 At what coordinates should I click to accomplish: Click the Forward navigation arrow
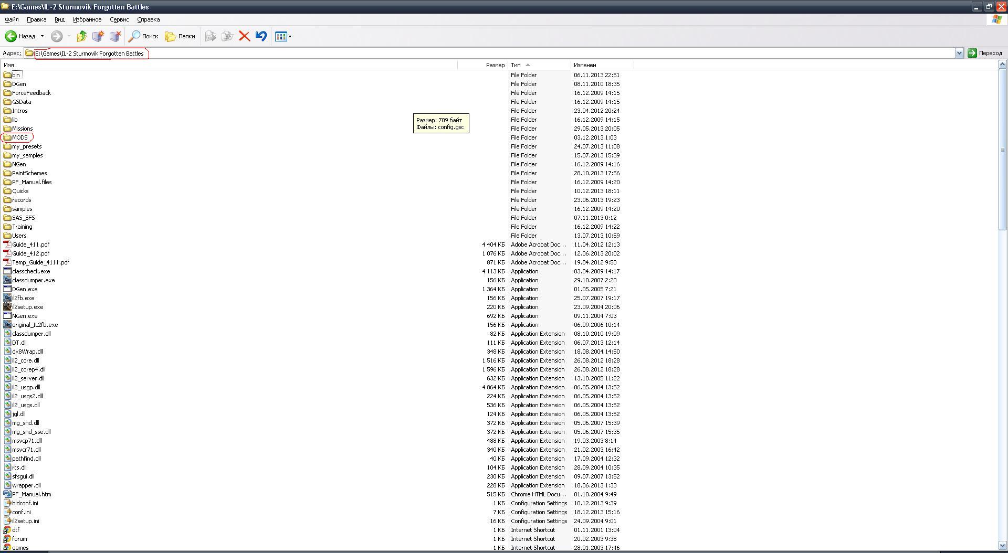(x=57, y=36)
